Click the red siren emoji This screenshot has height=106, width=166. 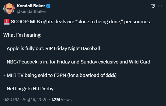click(x=6, y=22)
